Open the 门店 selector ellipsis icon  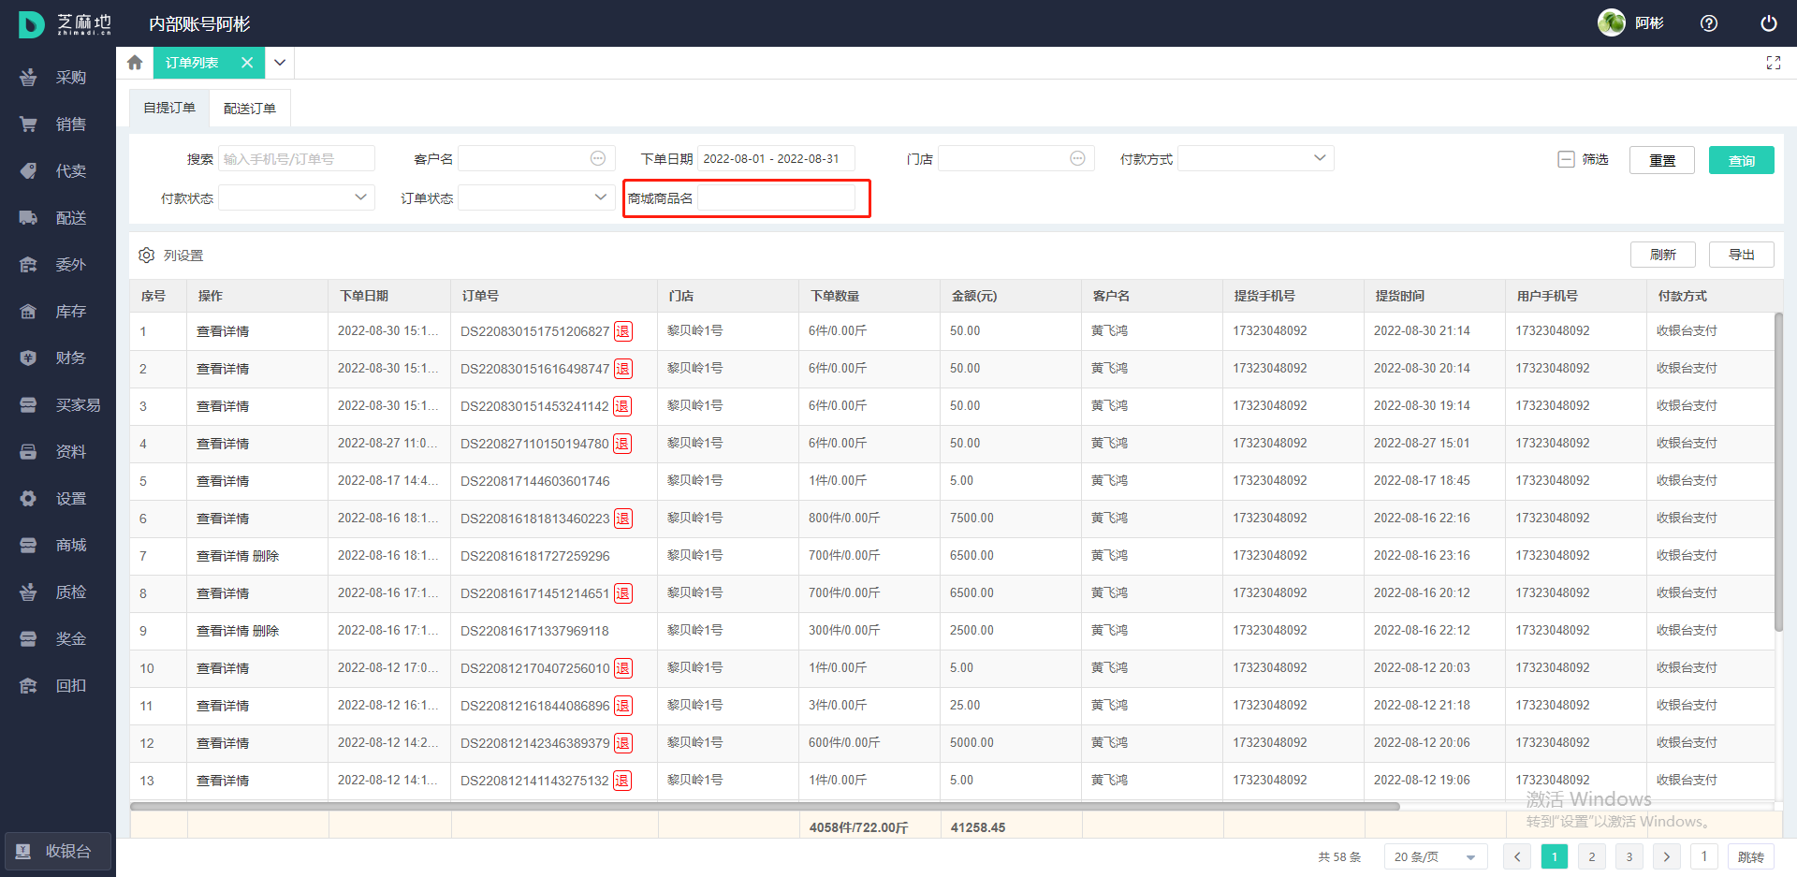tap(1077, 158)
